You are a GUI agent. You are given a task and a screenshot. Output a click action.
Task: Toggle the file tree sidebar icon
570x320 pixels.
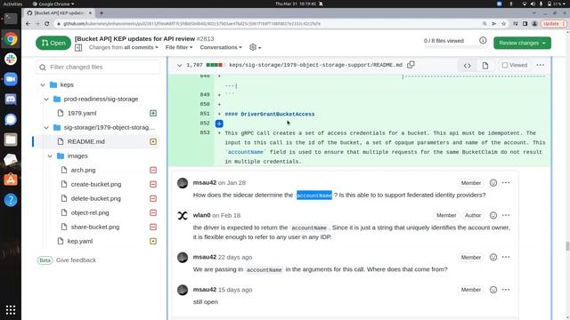(78, 47)
